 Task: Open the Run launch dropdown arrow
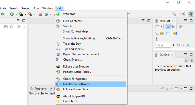(x=16, y=14)
